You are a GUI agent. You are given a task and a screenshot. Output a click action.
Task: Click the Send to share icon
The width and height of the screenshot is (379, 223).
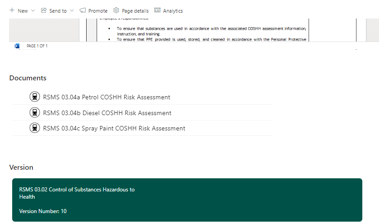(44, 10)
